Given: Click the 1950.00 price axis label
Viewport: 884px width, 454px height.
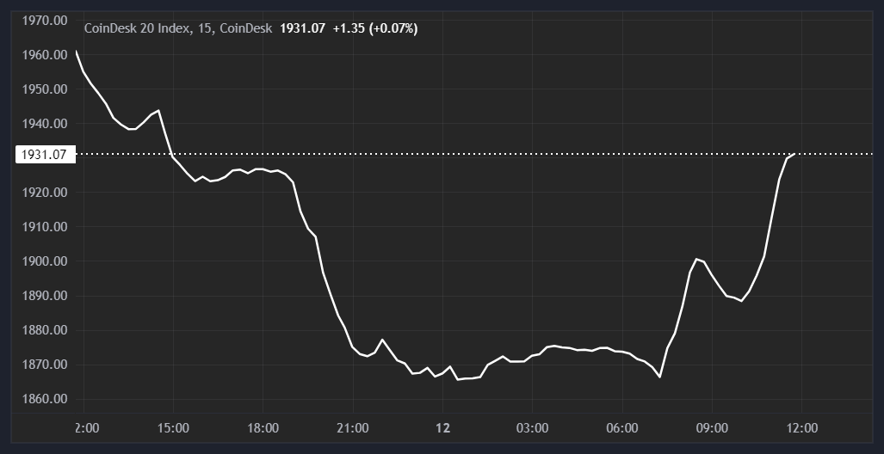Looking at the screenshot, I should (45, 89).
